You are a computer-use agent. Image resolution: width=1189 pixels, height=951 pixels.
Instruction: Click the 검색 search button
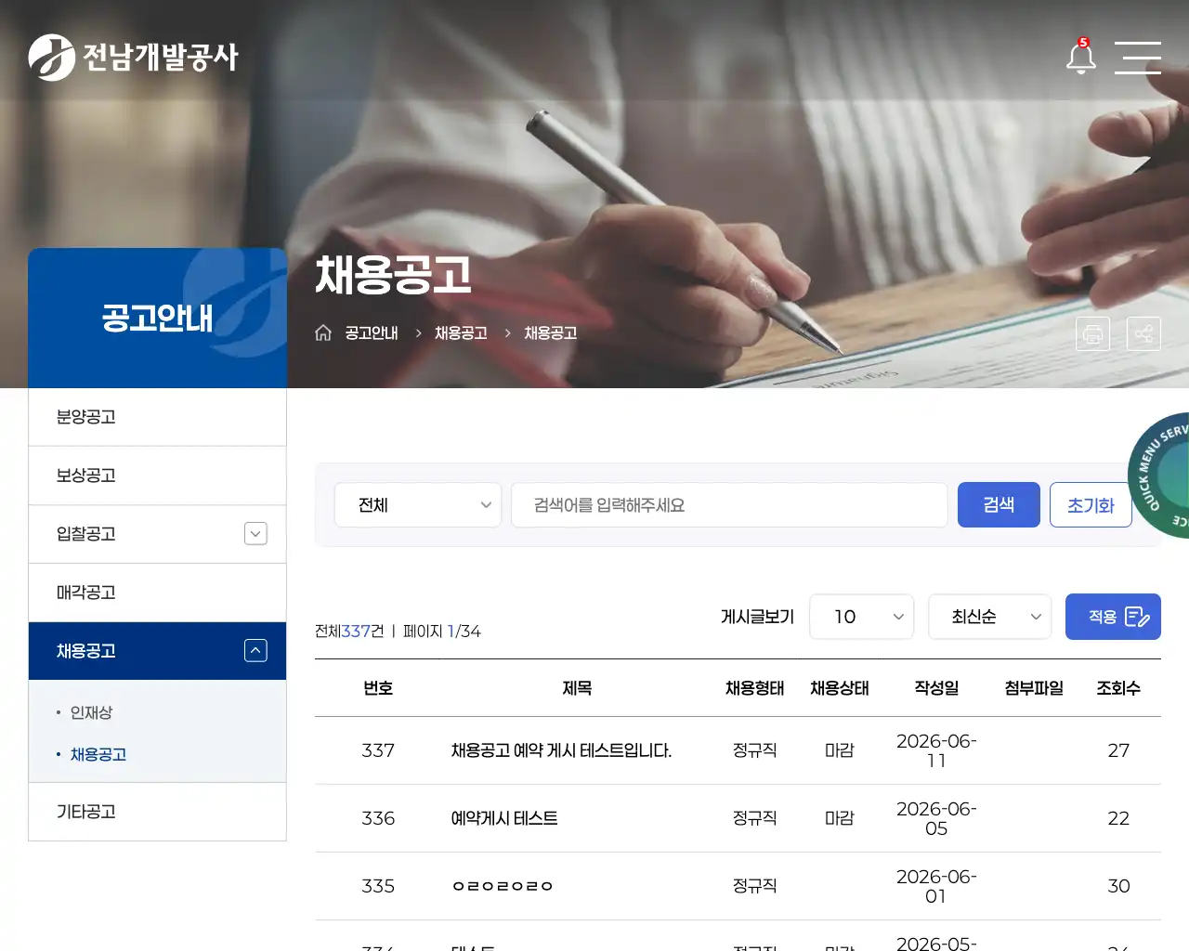(x=999, y=504)
